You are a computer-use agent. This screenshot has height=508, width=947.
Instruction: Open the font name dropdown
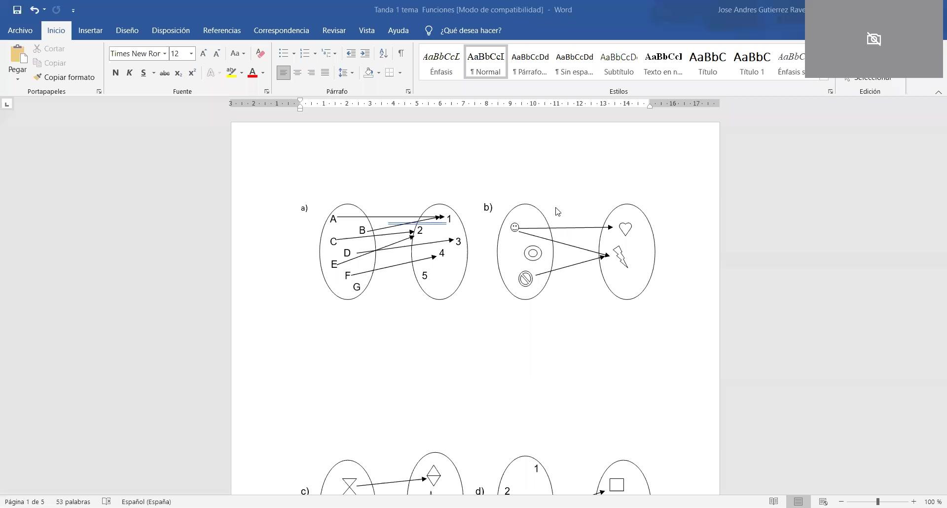165,54
